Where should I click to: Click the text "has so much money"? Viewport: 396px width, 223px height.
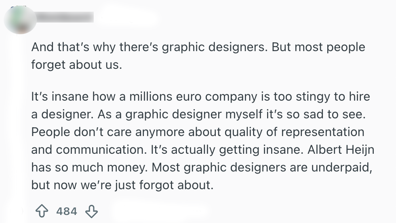(91, 167)
